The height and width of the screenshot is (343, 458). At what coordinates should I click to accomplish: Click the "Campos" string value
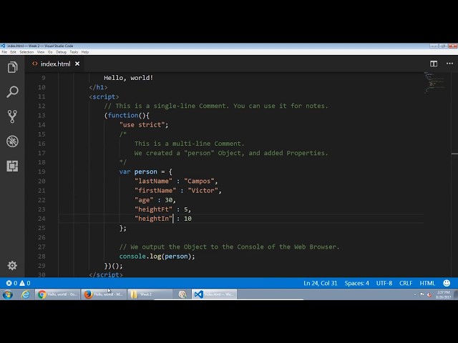pyautogui.click(x=199, y=181)
